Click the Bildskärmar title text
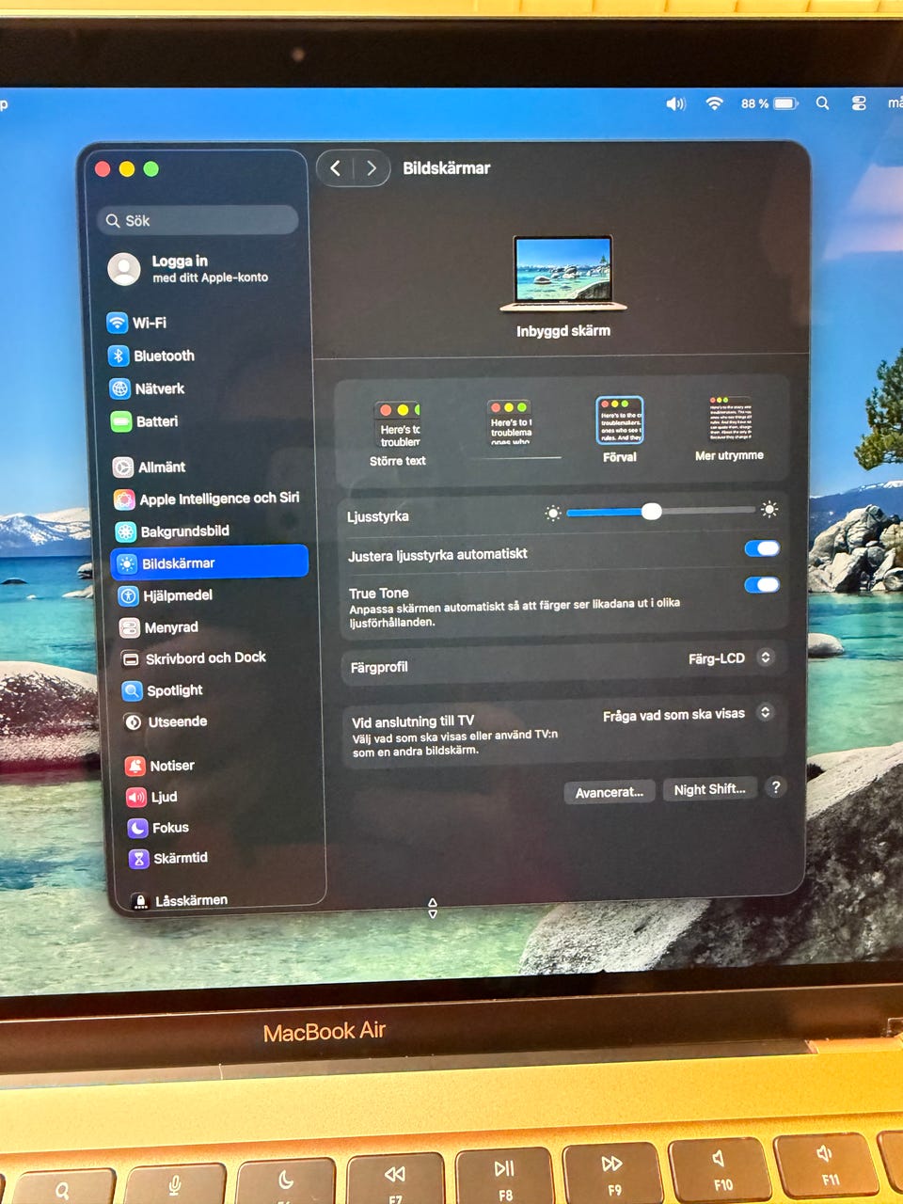 pyautogui.click(x=447, y=168)
